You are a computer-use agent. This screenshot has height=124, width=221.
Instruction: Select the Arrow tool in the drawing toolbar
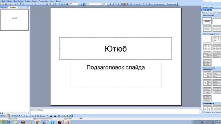(24, 116)
